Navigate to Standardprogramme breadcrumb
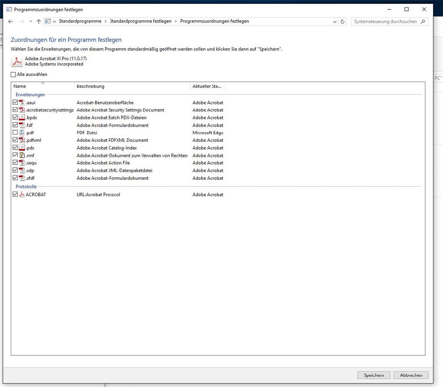This screenshot has width=443, height=387. click(80, 21)
